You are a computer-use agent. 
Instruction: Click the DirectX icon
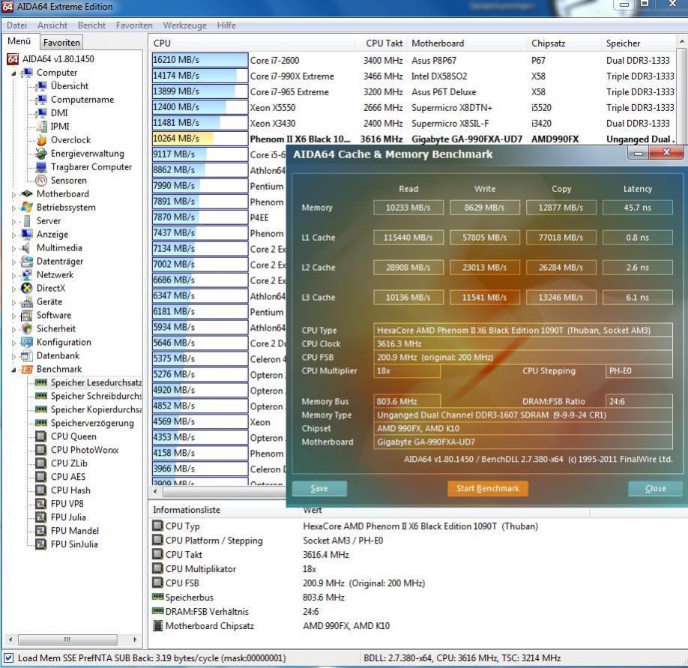point(27,289)
